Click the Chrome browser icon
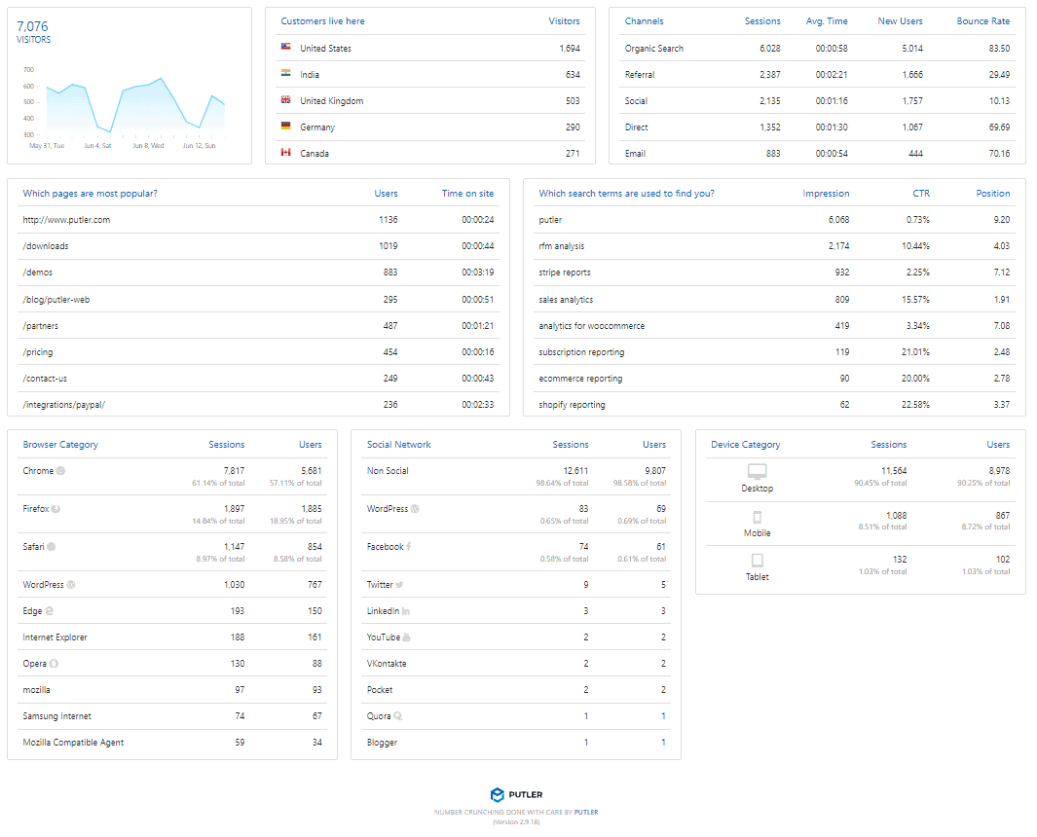 coord(60,471)
